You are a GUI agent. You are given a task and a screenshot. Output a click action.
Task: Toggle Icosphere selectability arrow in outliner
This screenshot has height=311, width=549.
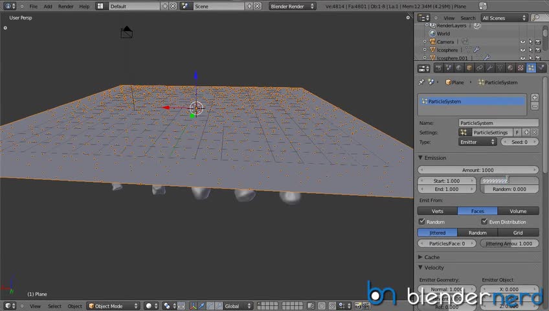(x=530, y=50)
